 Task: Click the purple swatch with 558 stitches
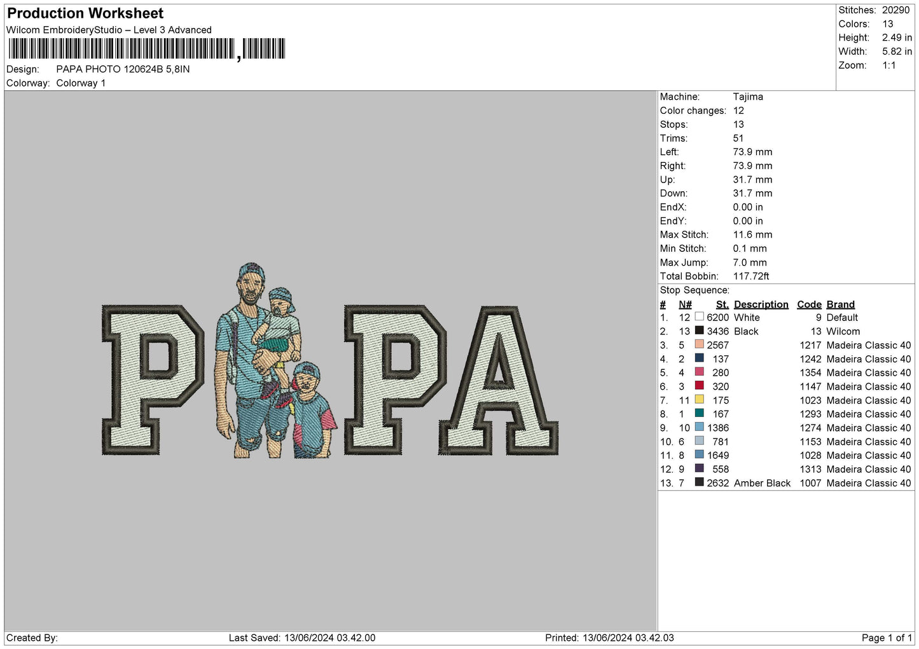[699, 469]
